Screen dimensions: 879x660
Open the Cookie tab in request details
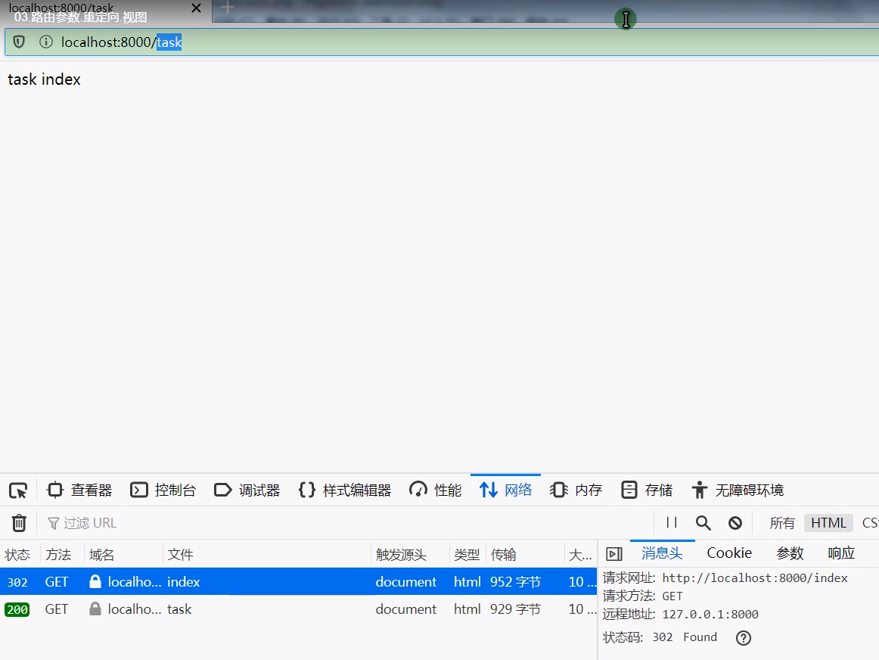(729, 553)
